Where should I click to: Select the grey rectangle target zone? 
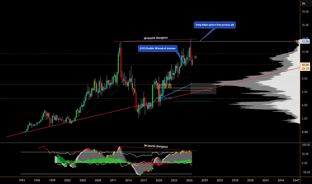[203, 89]
